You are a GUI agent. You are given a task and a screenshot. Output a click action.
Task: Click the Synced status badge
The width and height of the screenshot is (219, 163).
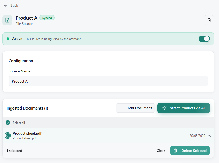point(47,18)
